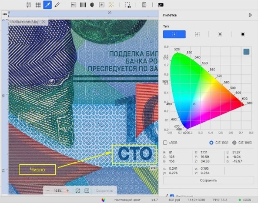Image resolution: width=258 pixels, height=203 pixels.
Task: Click the Тип section label
Action: (166, 26)
